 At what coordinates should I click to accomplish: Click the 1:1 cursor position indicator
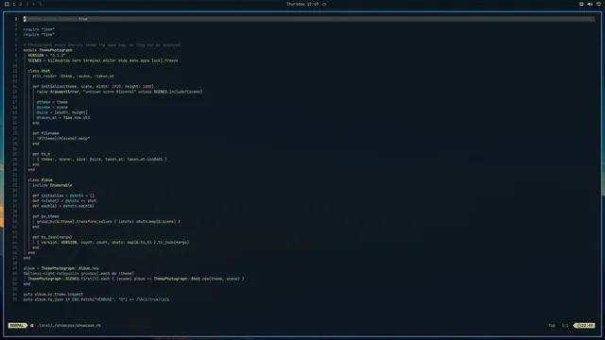point(565,325)
